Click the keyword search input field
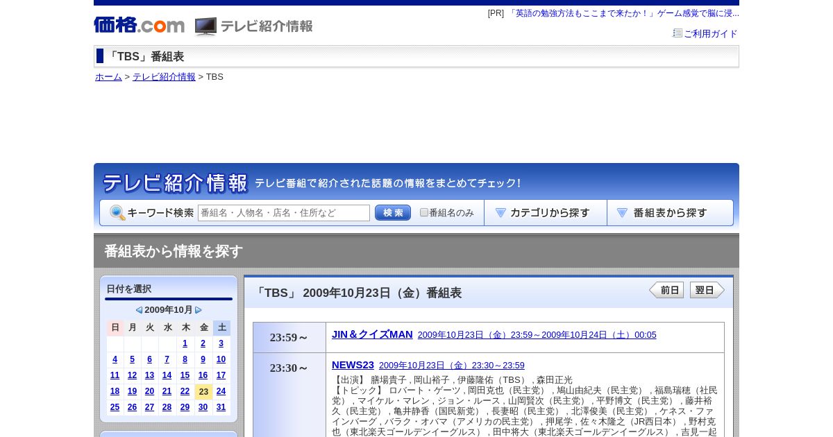This screenshot has width=833, height=437. (284, 213)
